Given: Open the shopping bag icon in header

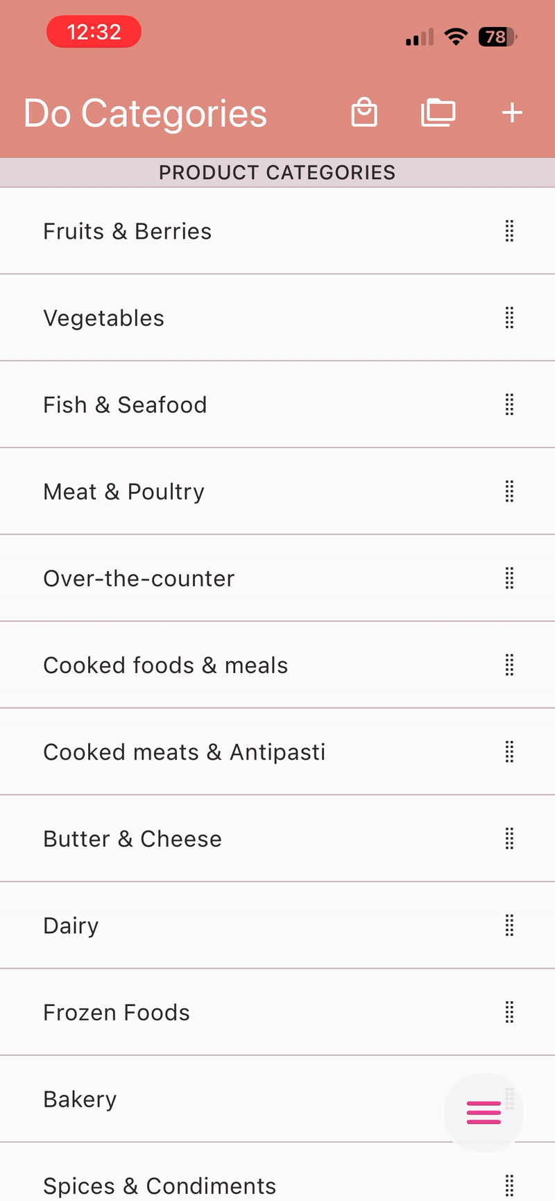Looking at the screenshot, I should (x=364, y=112).
